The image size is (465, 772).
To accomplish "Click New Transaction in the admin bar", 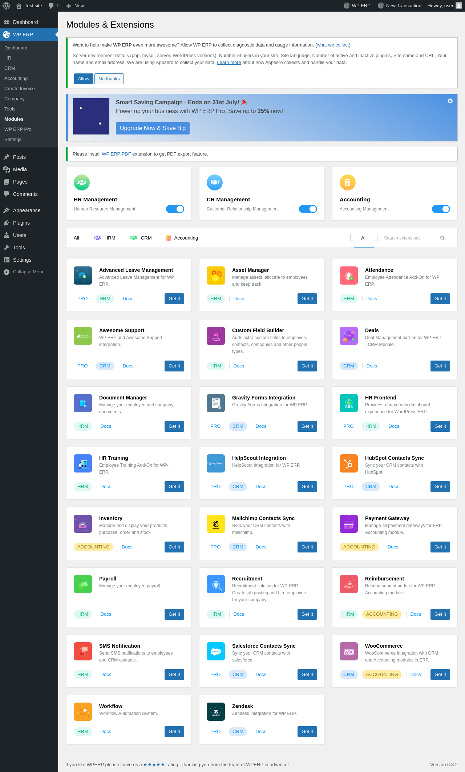I will click(x=399, y=6).
